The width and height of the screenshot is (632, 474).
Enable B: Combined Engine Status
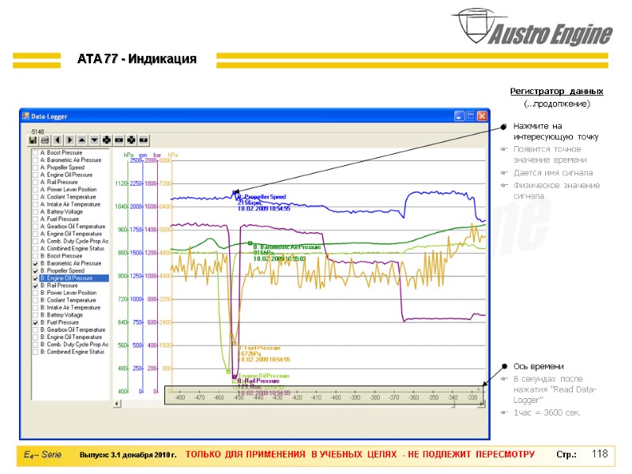36,352
